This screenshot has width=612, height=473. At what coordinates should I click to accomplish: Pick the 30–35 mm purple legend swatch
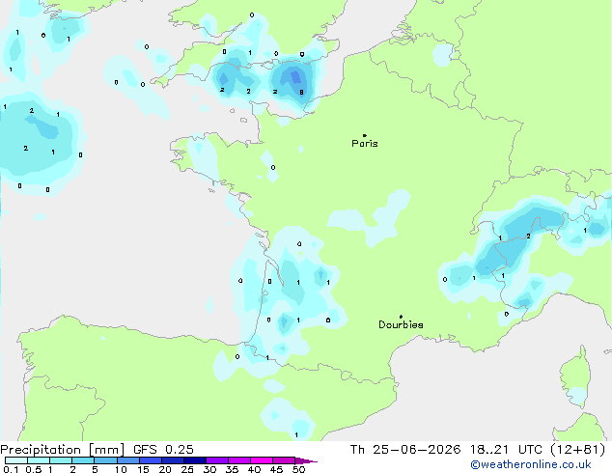216,460
